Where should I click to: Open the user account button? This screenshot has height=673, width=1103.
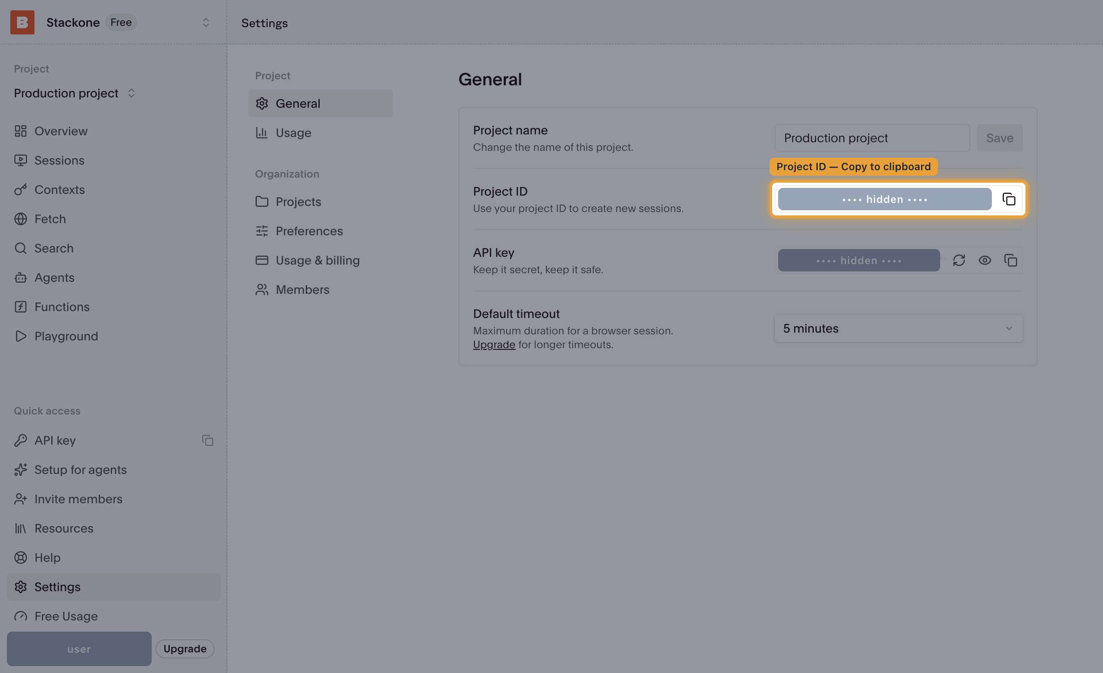[x=79, y=649]
